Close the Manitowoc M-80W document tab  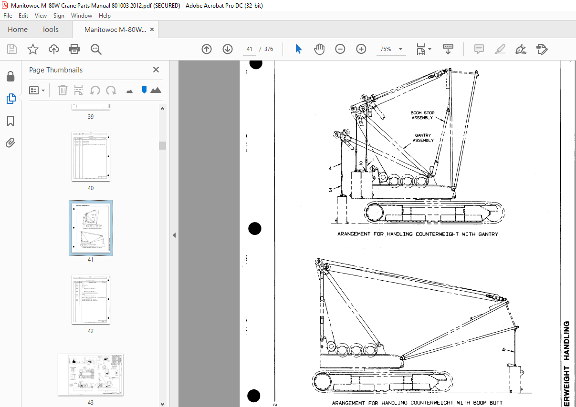coord(152,30)
